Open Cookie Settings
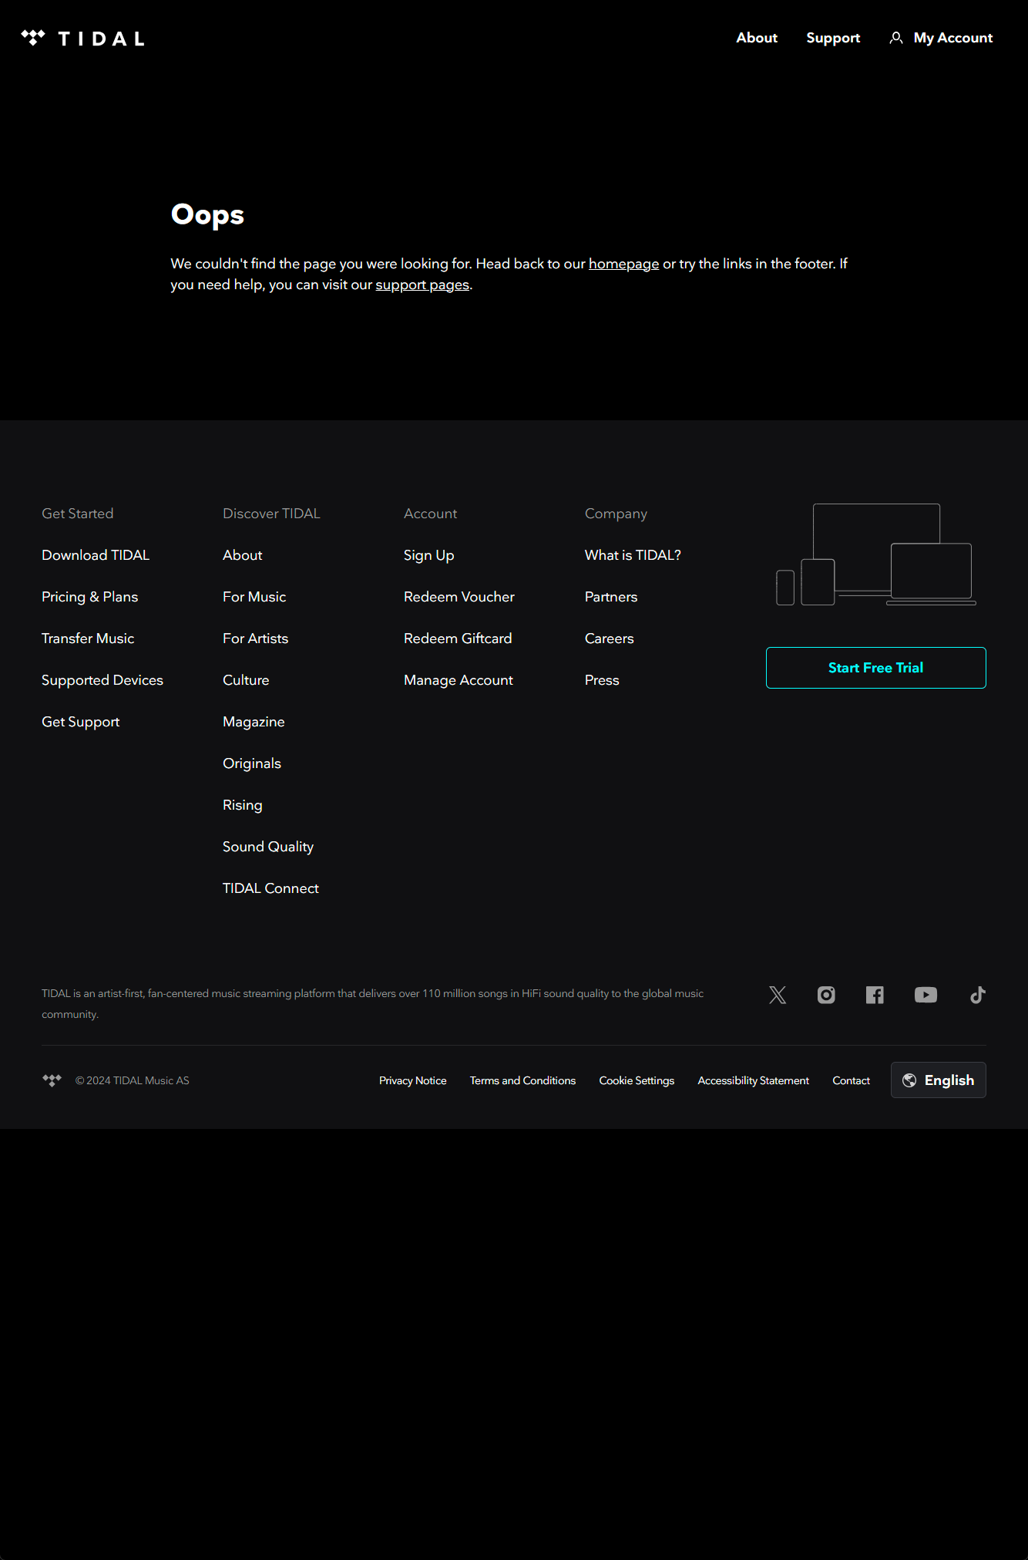Viewport: 1028px width, 1560px height. tap(637, 1080)
